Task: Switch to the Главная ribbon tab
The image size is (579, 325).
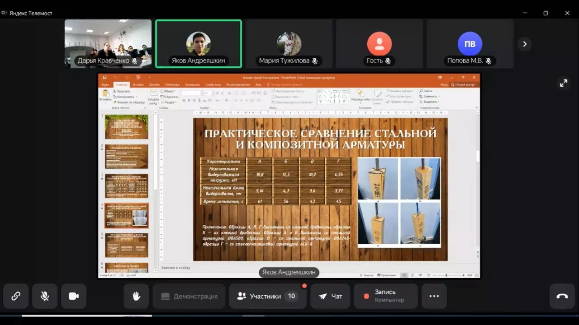Action: [x=121, y=84]
